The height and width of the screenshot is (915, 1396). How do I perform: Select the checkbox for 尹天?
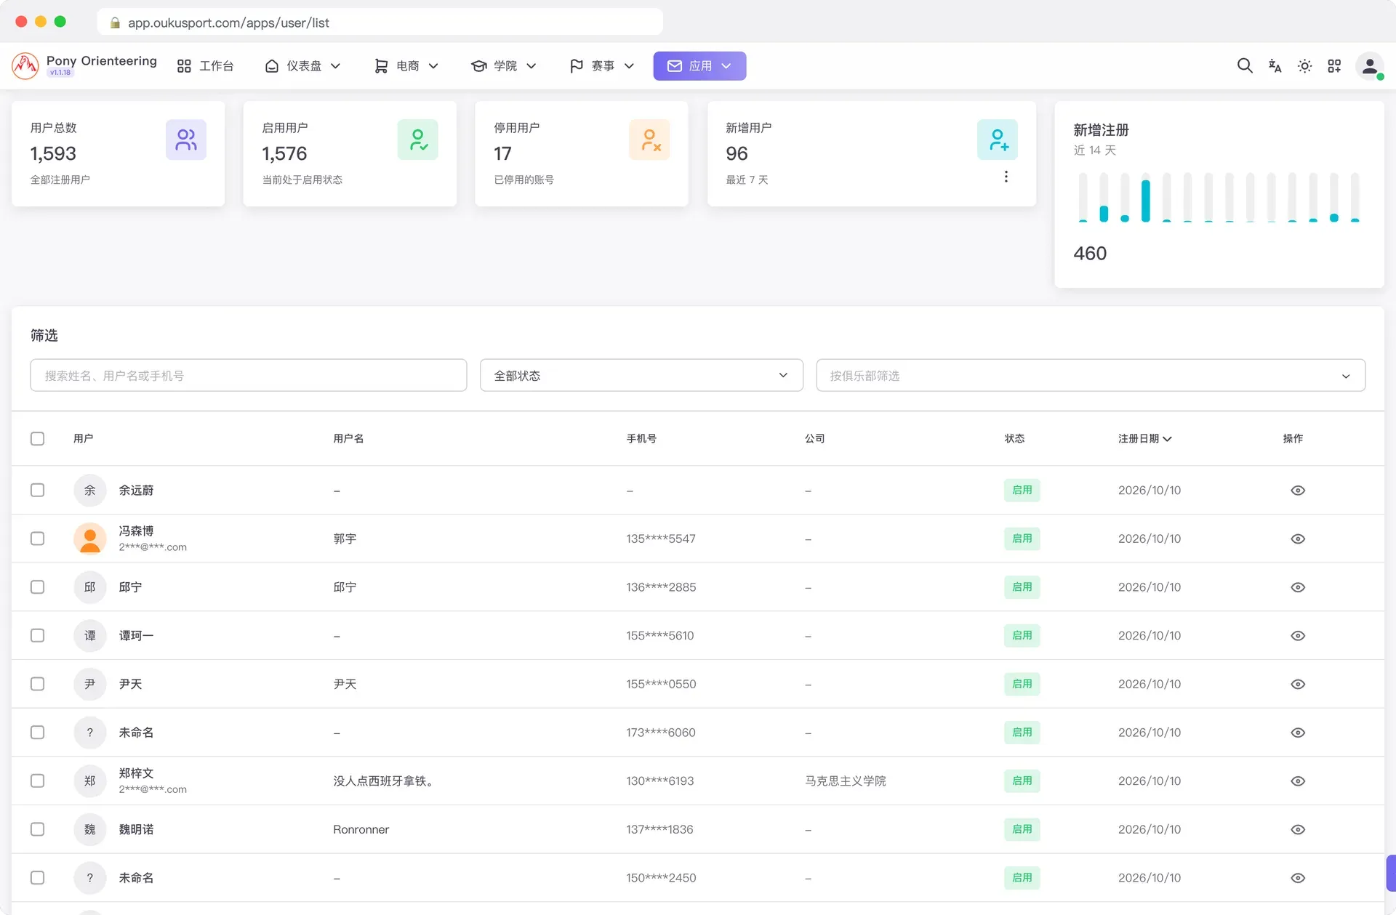point(37,684)
